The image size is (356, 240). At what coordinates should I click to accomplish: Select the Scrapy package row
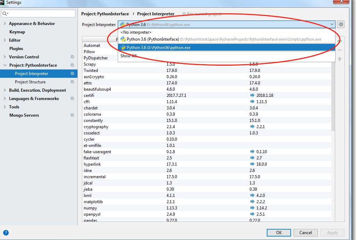tap(207, 64)
